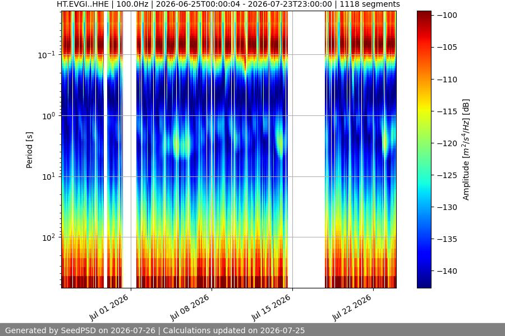Screen dimensions: 505x336
Task: Click the white data gap near Jul 01
Action: coord(130,150)
